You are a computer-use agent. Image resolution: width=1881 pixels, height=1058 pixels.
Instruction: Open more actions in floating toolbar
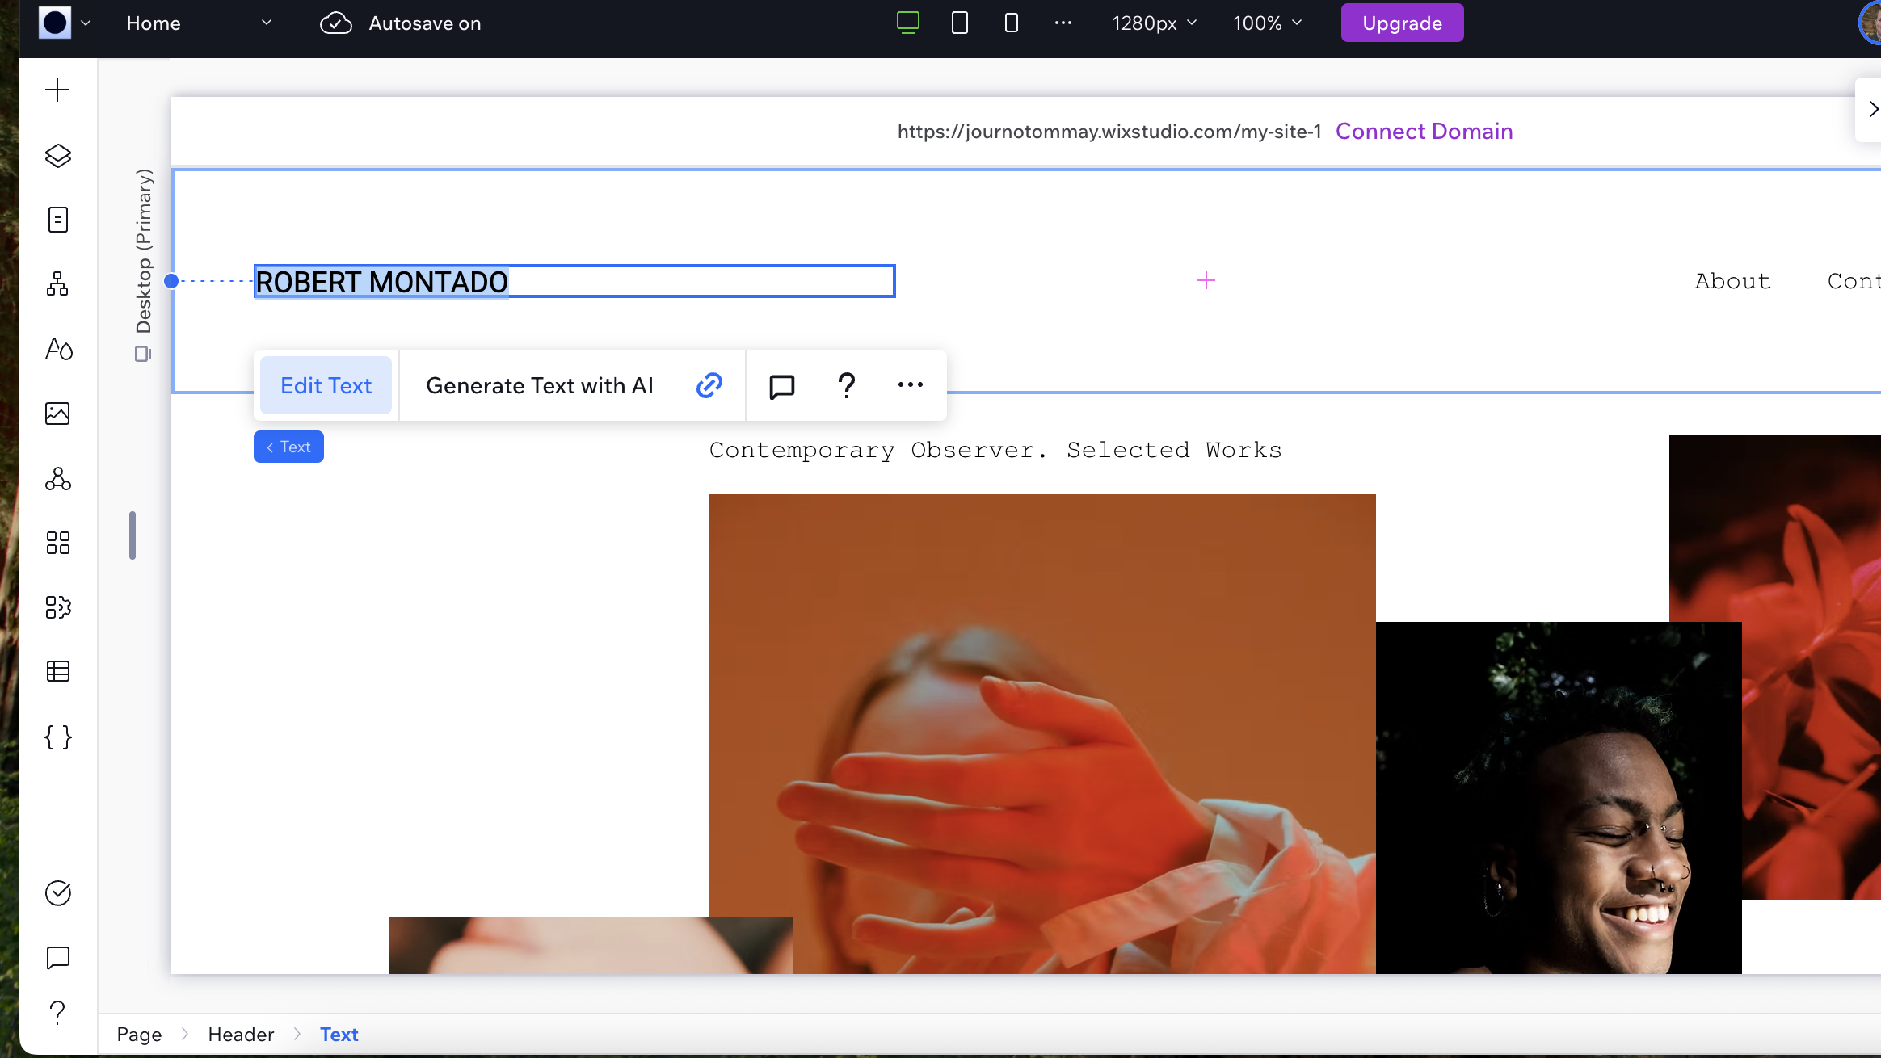(x=910, y=385)
